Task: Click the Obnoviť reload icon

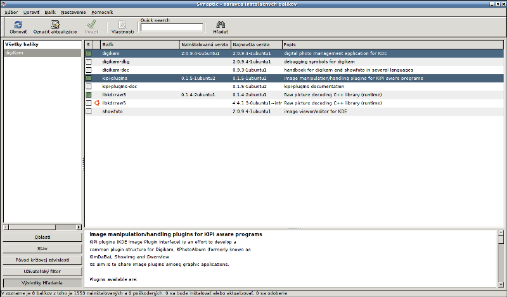Action: click(18, 25)
